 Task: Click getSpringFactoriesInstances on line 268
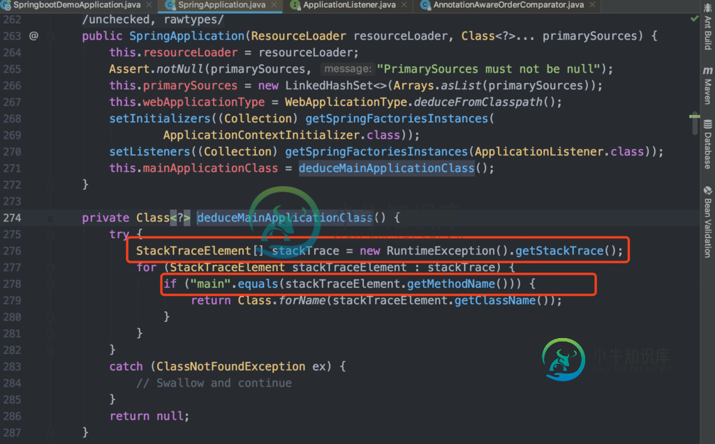coord(397,118)
